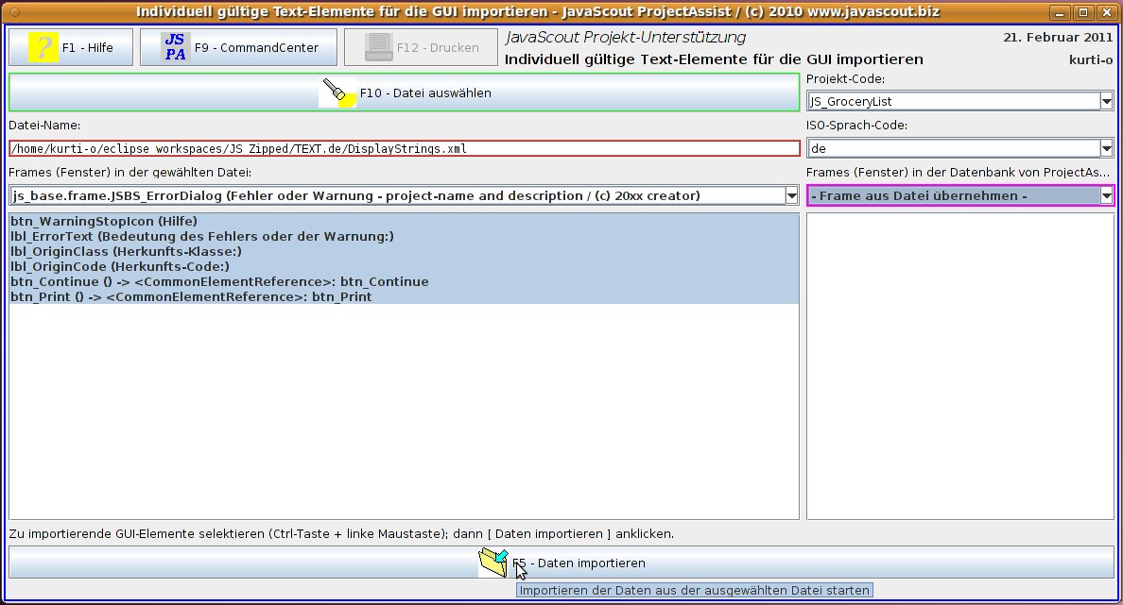Open the Projekt-Code dropdown
Image resolution: width=1123 pixels, height=605 pixels.
pos(1106,101)
